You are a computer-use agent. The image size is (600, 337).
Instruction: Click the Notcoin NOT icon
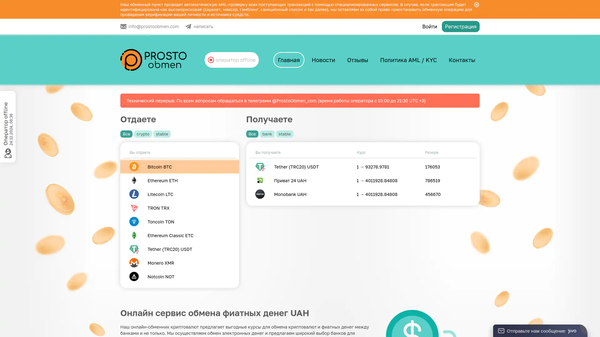click(x=134, y=276)
